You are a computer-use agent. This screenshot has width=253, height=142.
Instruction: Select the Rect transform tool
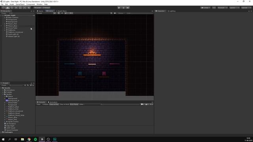[x=20, y=8]
